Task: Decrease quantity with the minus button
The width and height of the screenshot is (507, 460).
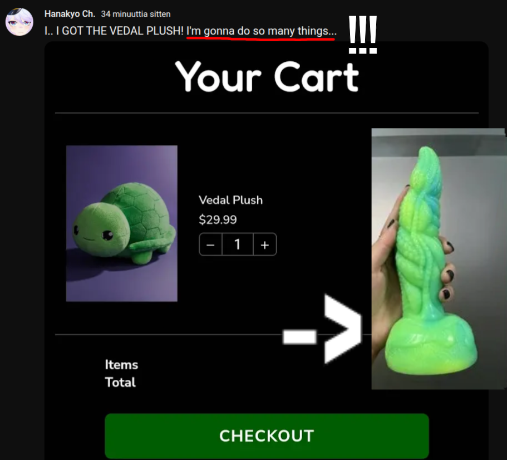Action: coord(210,244)
